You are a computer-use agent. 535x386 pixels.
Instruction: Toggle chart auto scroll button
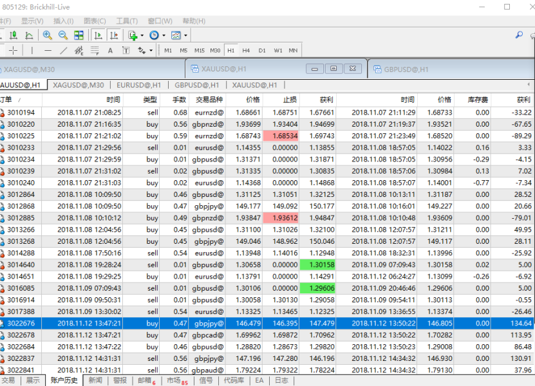point(98,35)
